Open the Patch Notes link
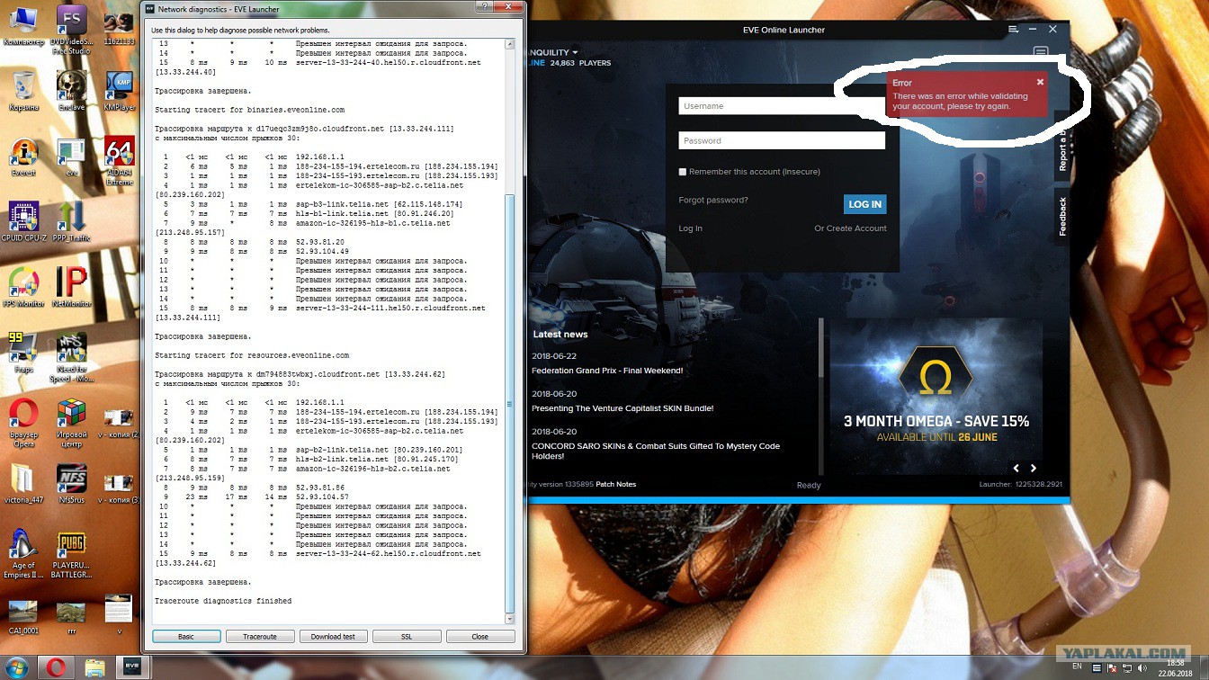Image resolution: width=1209 pixels, height=680 pixels. [615, 484]
